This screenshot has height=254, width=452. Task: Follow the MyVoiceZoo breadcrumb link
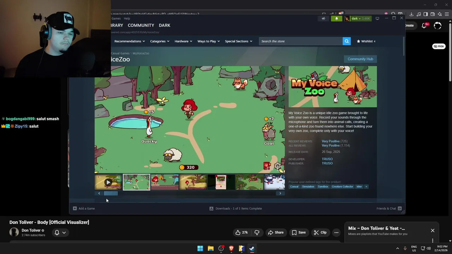click(x=141, y=53)
